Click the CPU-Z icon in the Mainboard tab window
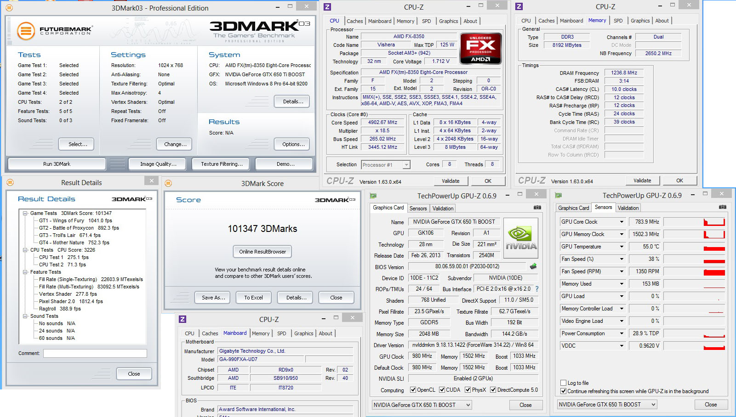This screenshot has width=736, height=417. tap(183, 319)
